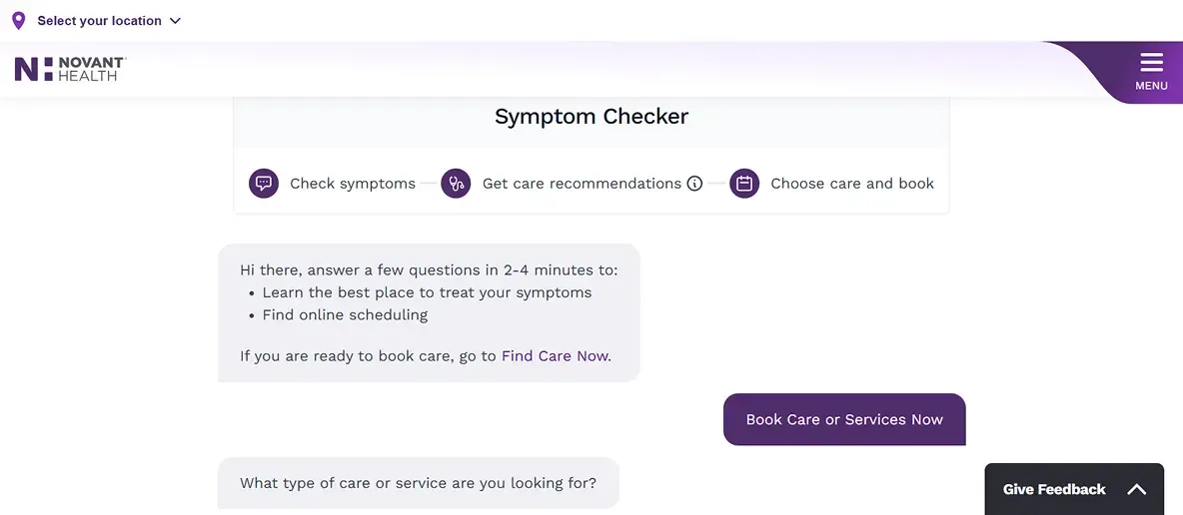Click the Symptom Checker heading
Viewport: 1183px width, 515px height.
(591, 117)
